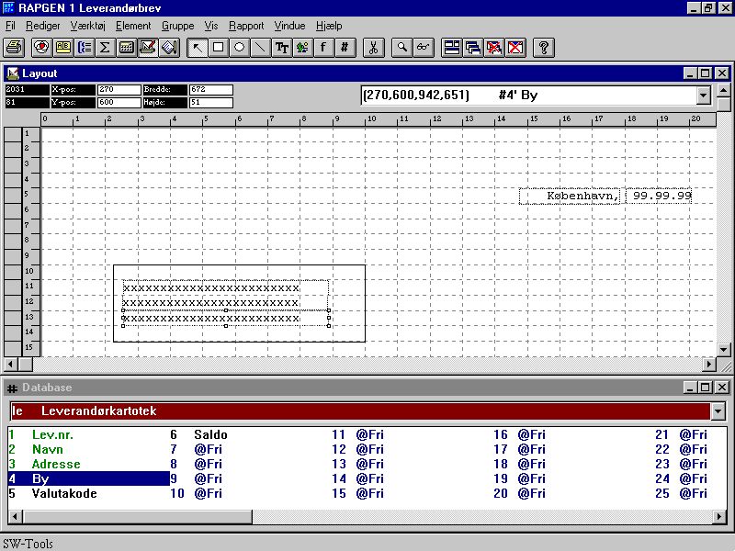This screenshot has width=735, height=551.
Task: Click the sigma sum icon
Action: tap(105, 47)
